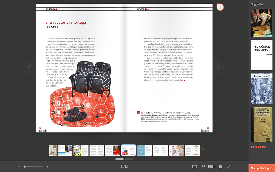This screenshot has height=172, width=275.
Task: Click the red plus add-to-stack icon
Action: click(x=220, y=7)
